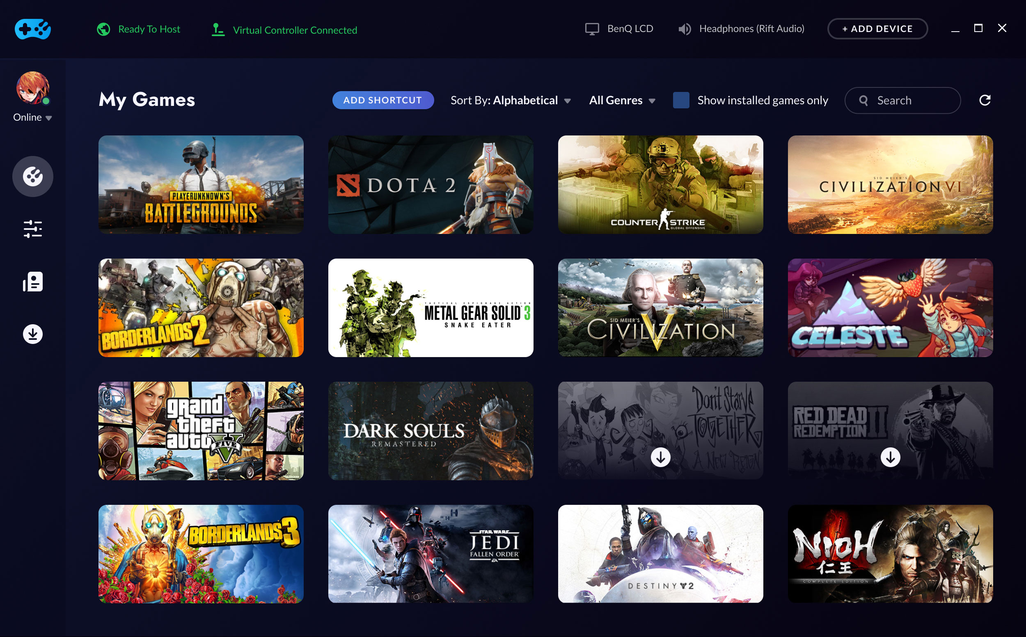Open Dark Souls Remastered game tile

click(x=431, y=431)
